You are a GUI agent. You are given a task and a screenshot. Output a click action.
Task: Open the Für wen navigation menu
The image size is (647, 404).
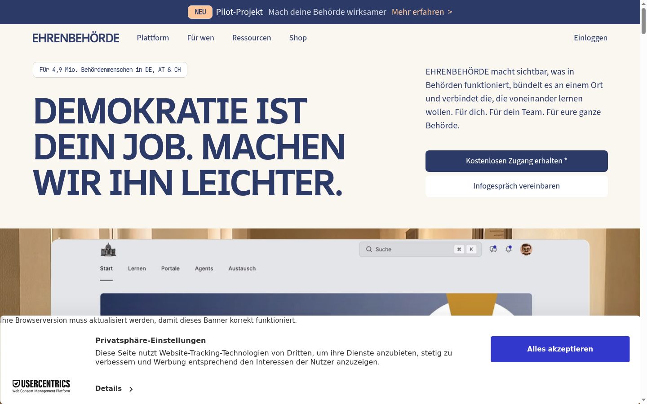point(200,38)
